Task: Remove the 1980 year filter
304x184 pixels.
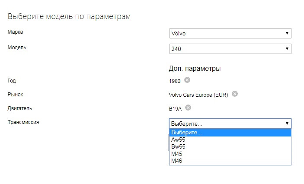Action: (187, 80)
